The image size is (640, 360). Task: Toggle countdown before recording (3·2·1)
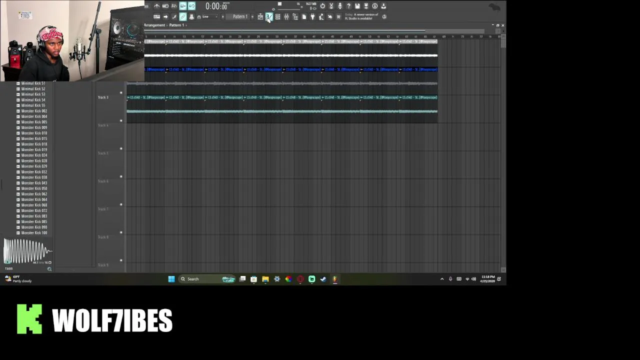(174, 6)
